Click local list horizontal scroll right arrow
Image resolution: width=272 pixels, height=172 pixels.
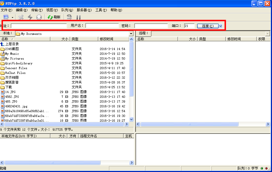click(x=126, y=124)
